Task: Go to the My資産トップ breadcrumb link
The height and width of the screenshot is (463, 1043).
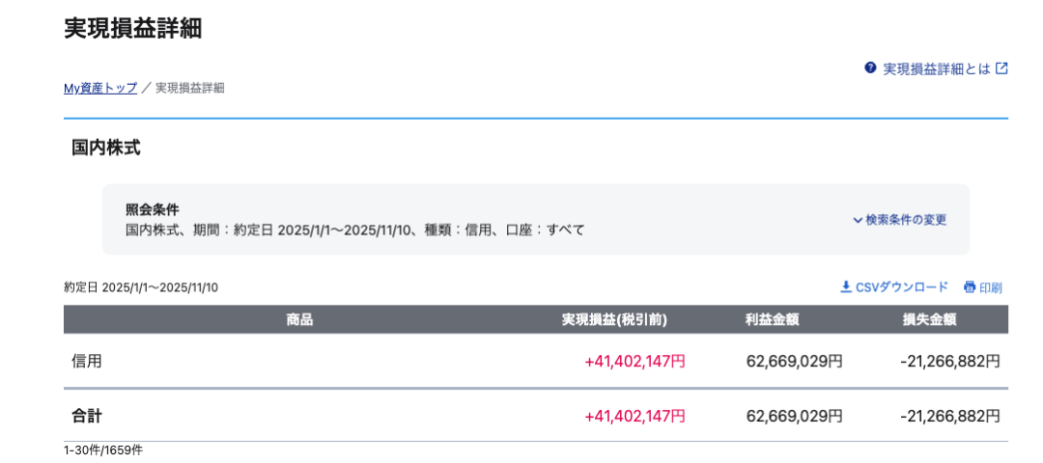Action: pyautogui.click(x=100, y=88)
